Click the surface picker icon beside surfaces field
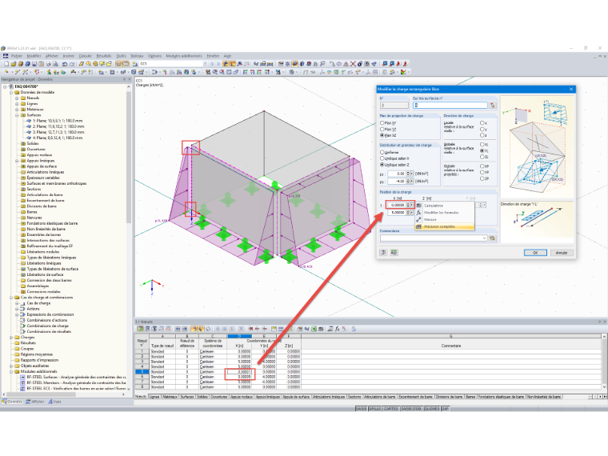608x456 pixels. 493,105
